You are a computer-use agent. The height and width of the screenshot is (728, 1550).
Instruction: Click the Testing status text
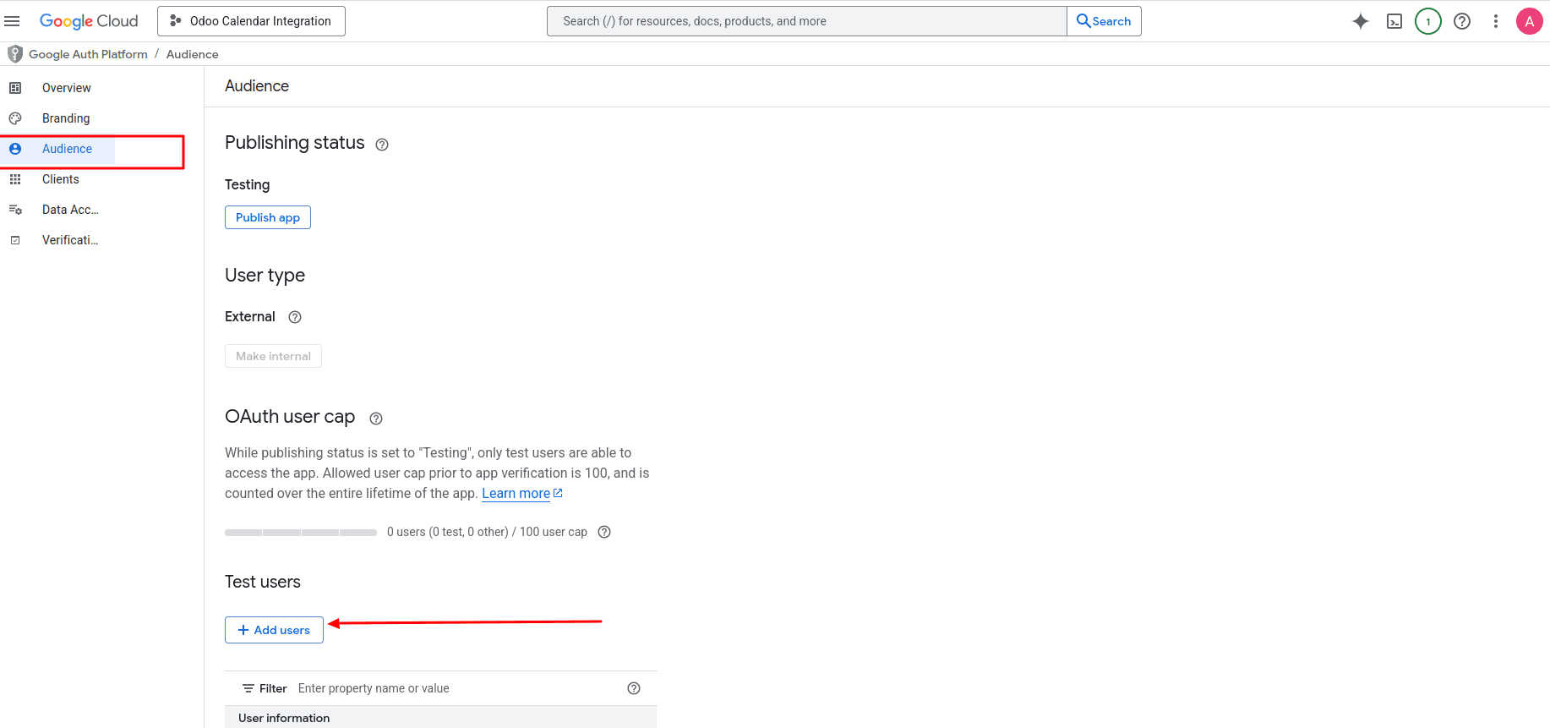[248, 184]
